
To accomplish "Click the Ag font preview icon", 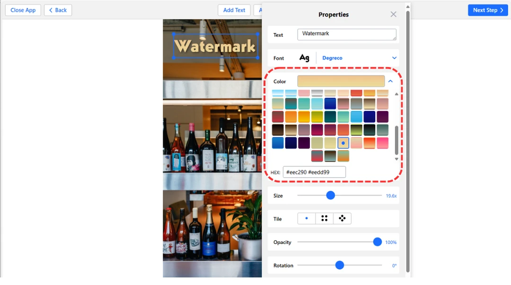I will click(304, 58).
